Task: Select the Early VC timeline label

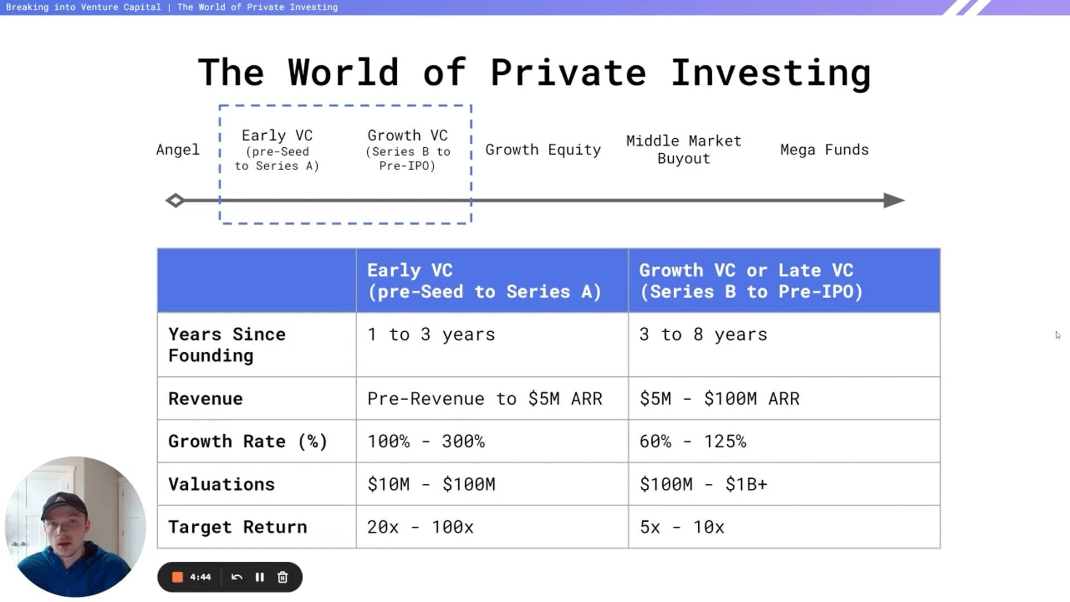Action: [x=277, y=136]
